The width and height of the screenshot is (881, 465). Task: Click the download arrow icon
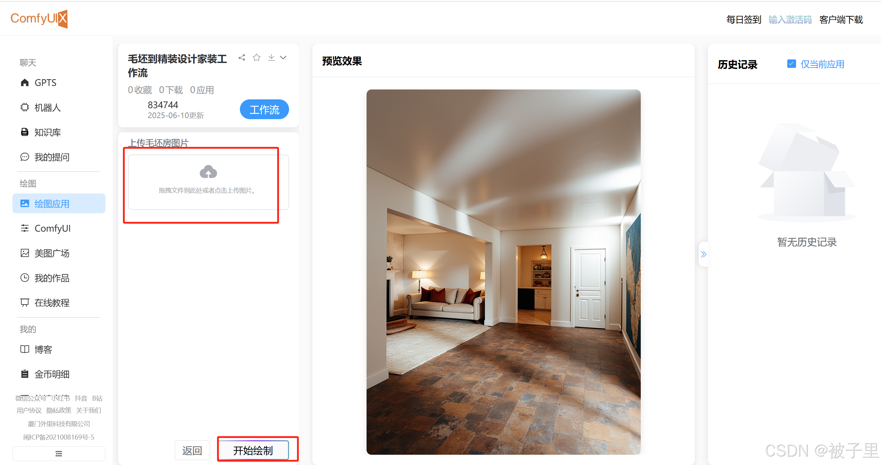point(271,58)
